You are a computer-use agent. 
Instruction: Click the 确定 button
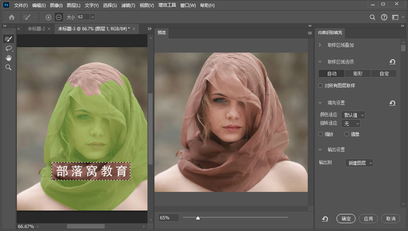(346, 219)
